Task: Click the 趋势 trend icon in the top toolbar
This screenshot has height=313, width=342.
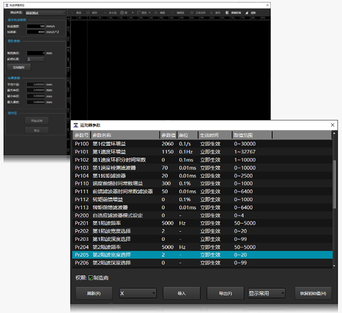Action: pyautogui.click(x=248, y=12)
